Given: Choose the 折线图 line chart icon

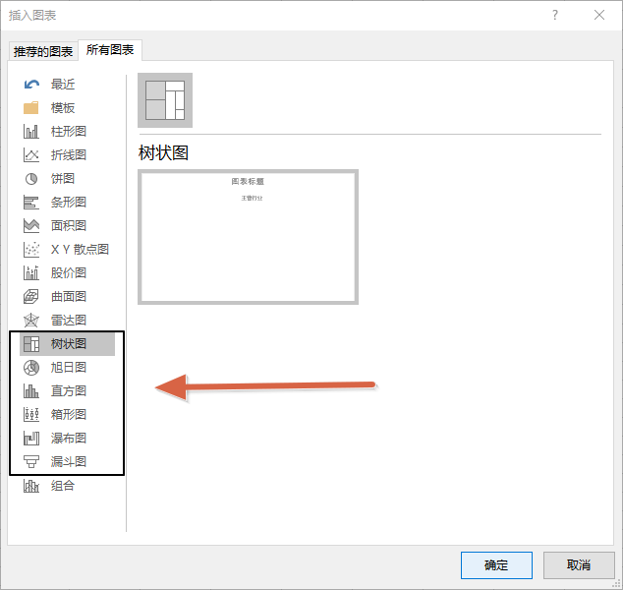Looking at the screenshot, I should (x=31, y=155).
